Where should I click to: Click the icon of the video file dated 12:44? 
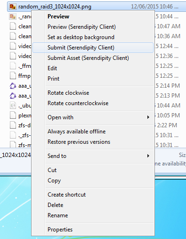pos(13,46)
